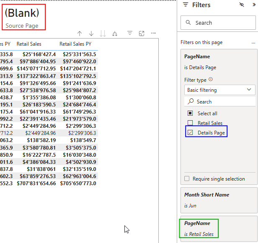Collapse the Filters pane chevron
This screenshot has width=258, height=243.
pyautogui.click(x=253, y=5)
